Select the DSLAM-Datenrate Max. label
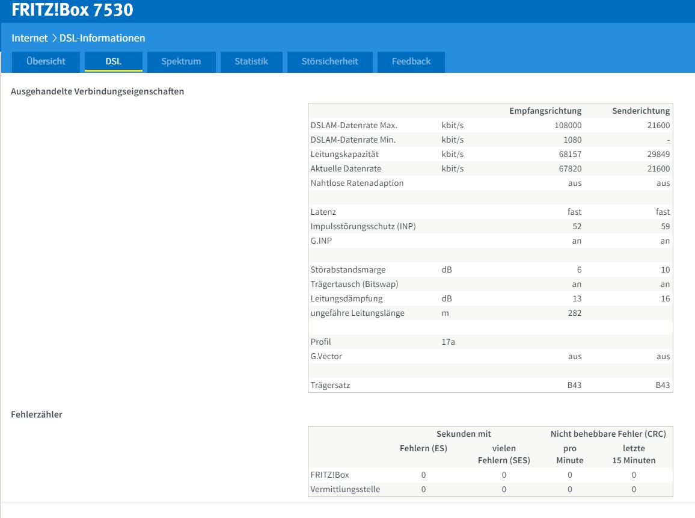 coord(354,126)
